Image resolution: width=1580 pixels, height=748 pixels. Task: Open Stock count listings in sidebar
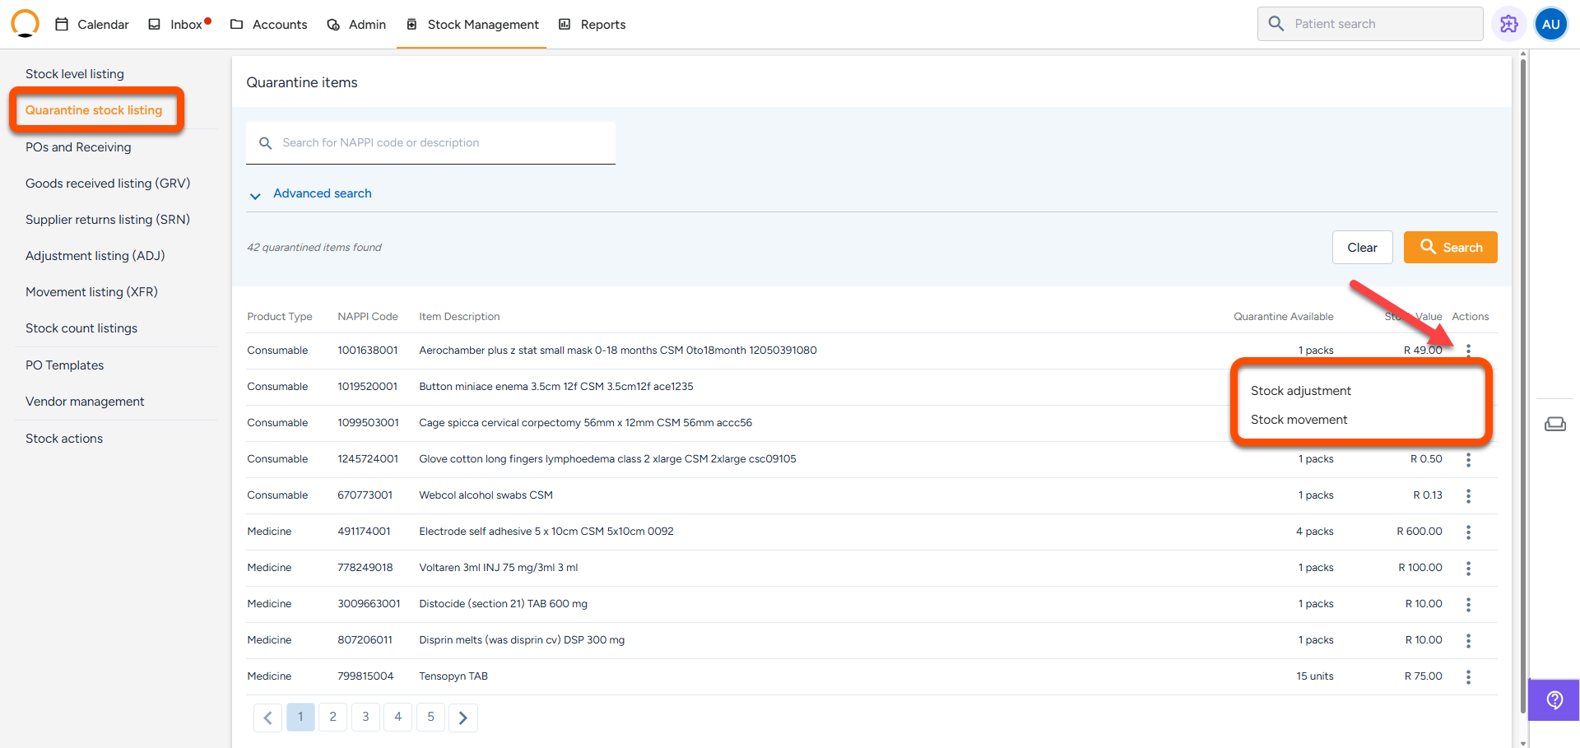[x=81, y=328]
